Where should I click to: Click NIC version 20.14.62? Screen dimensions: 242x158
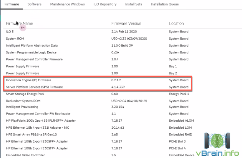118,128
